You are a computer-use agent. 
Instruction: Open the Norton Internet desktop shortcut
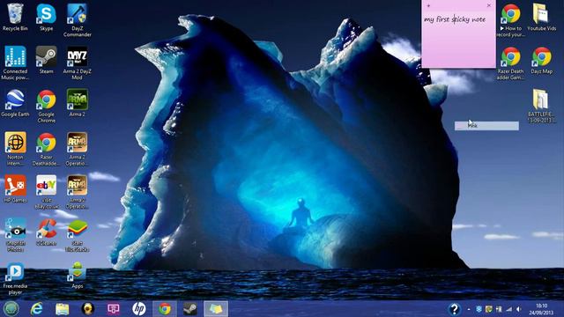coord(15,149)
